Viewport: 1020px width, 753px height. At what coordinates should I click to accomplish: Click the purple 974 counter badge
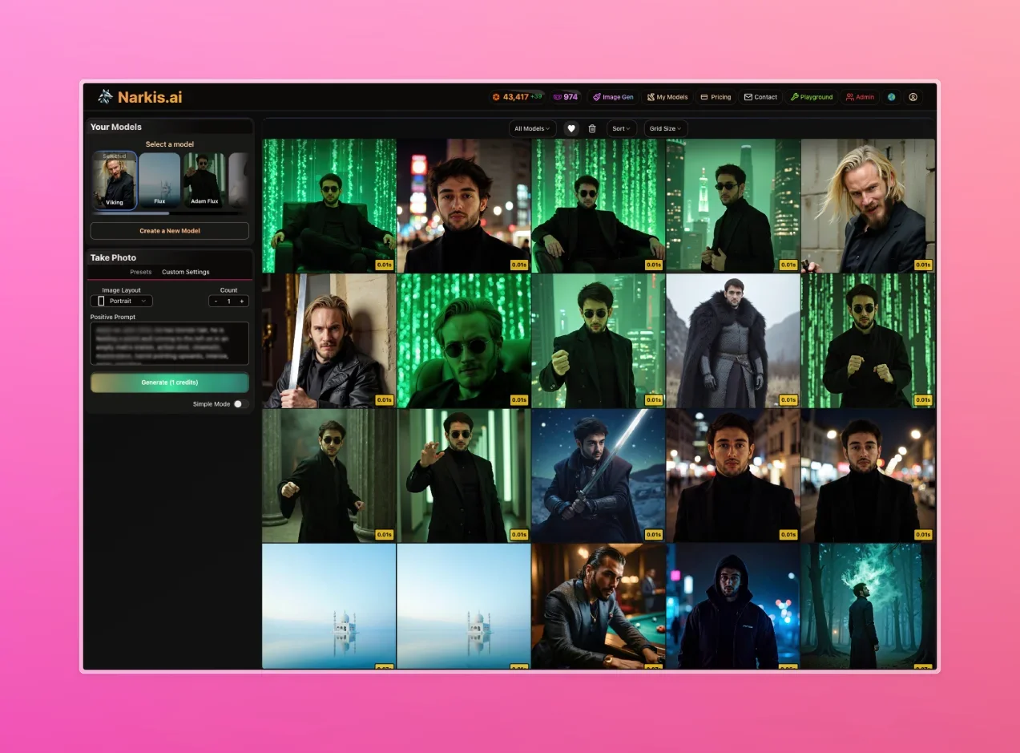pos(566,97)
